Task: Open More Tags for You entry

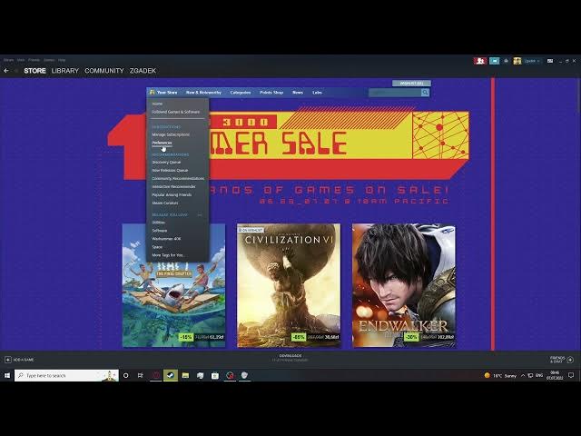Action: click(168, 255)
